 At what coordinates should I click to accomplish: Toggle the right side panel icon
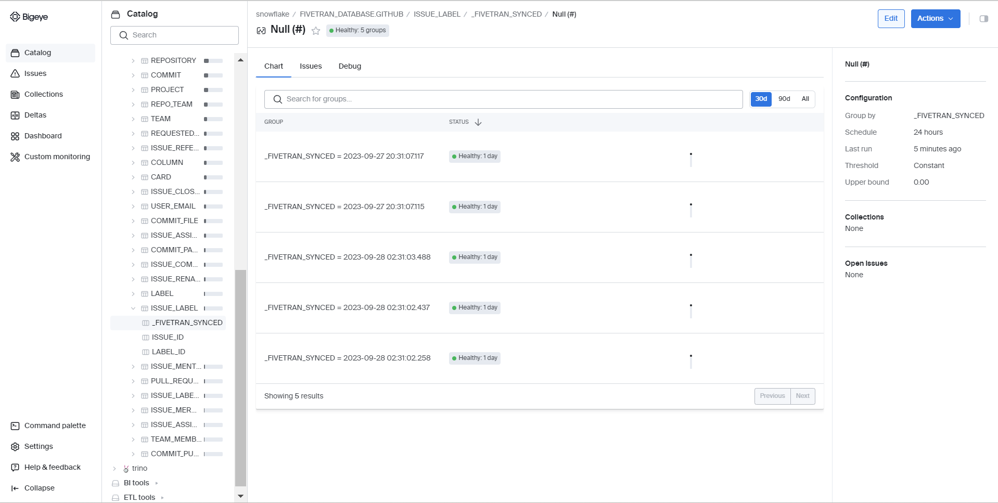pos(983,19)
